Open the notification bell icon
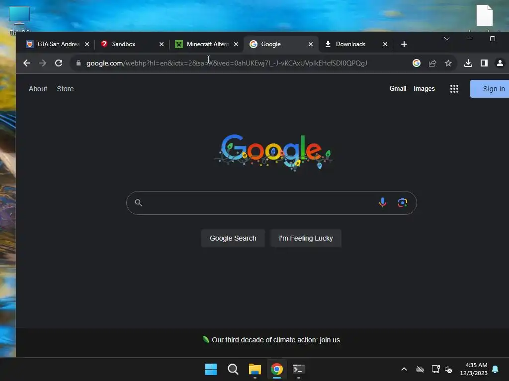The height and width of the screenshot is (381, 509). (495, 369)
